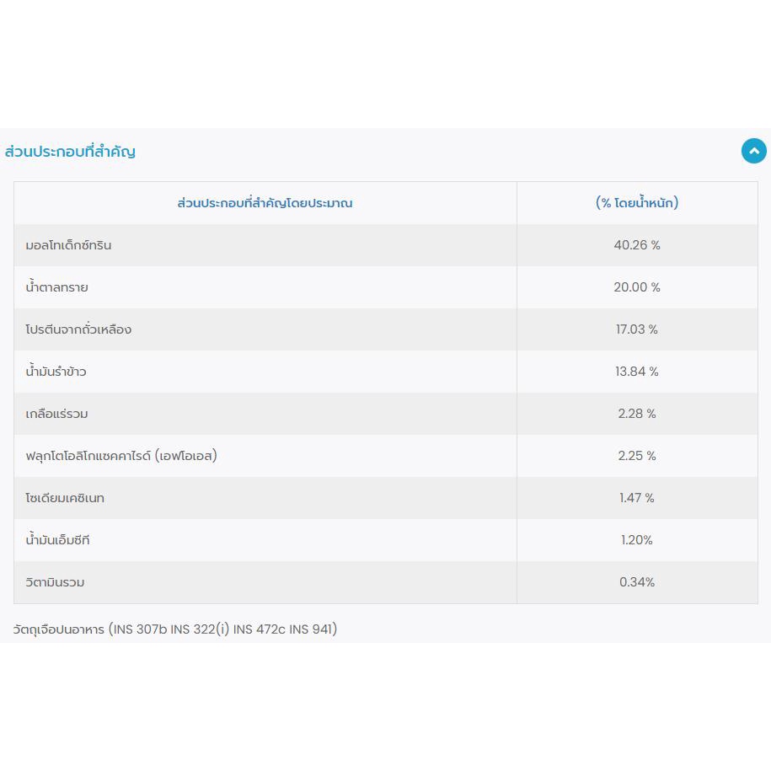Click the น้ำมันรำข้าว ingredient label
The width and height of the screenshot is (771, 771).
point(56,372)
